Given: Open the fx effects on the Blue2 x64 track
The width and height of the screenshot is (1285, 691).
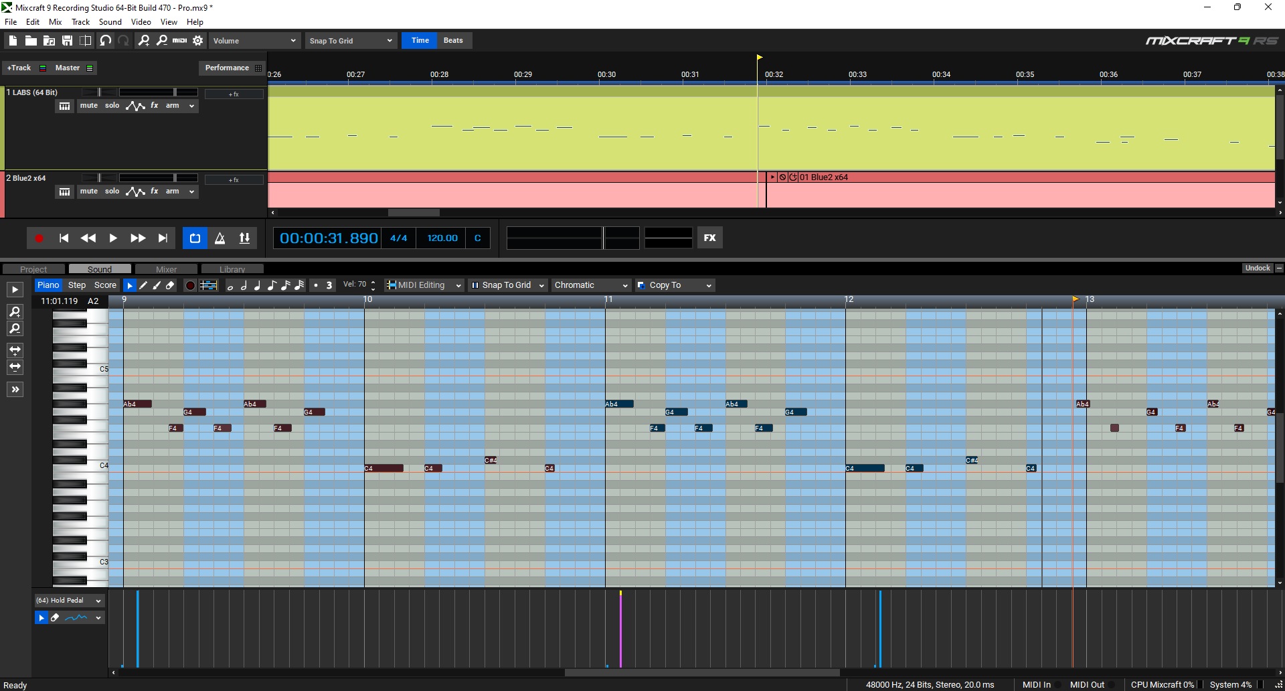Looking at the screenshot, I should pyautogui.click(x=155, y=191).
